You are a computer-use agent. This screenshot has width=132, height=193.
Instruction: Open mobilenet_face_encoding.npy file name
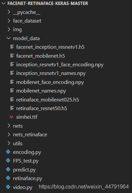(50, 82)
